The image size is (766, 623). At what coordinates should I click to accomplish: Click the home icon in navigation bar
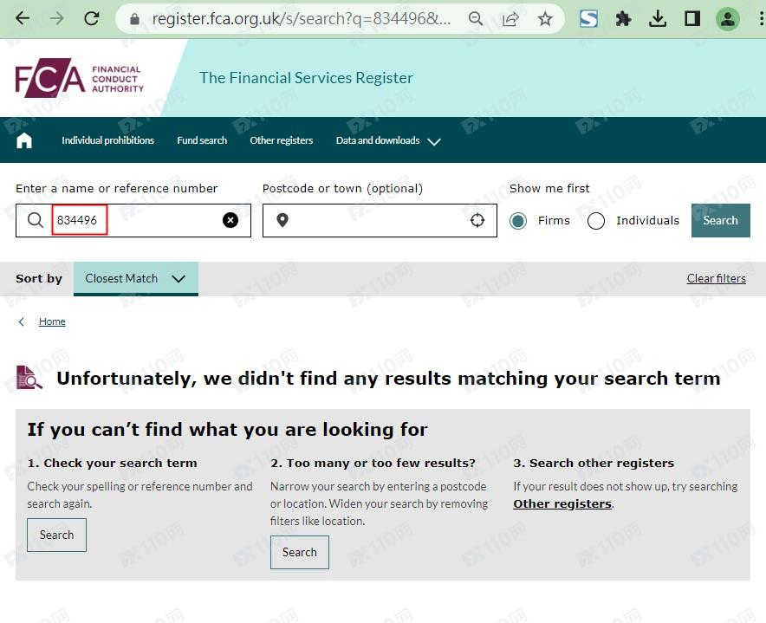(x=24, y=140)
